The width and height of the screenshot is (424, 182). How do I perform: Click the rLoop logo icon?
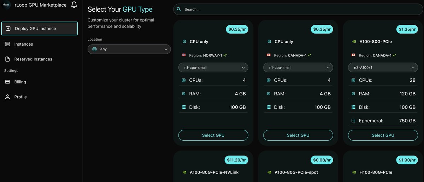[7, 5]
